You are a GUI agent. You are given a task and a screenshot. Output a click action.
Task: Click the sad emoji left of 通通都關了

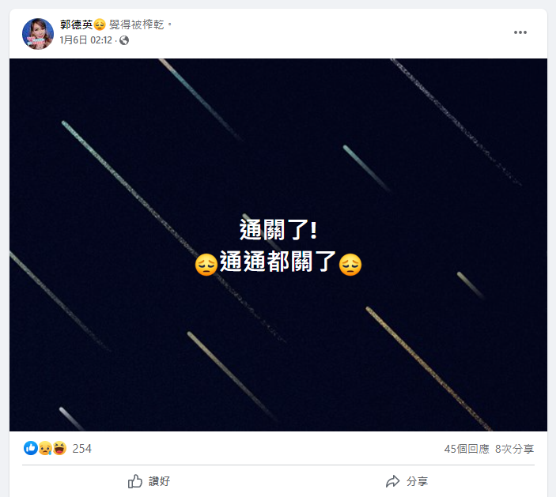point(206,264)
